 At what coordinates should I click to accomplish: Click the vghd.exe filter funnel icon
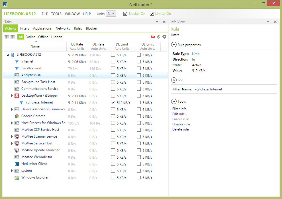click(21, 103)
